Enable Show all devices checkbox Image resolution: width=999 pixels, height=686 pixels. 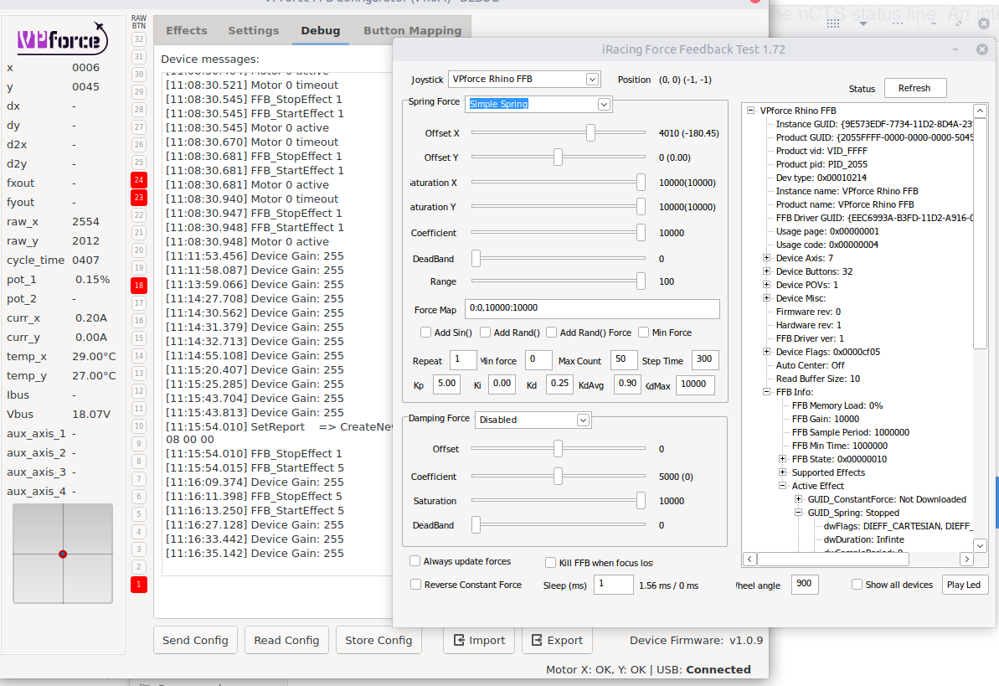click(x=857, y=584)
